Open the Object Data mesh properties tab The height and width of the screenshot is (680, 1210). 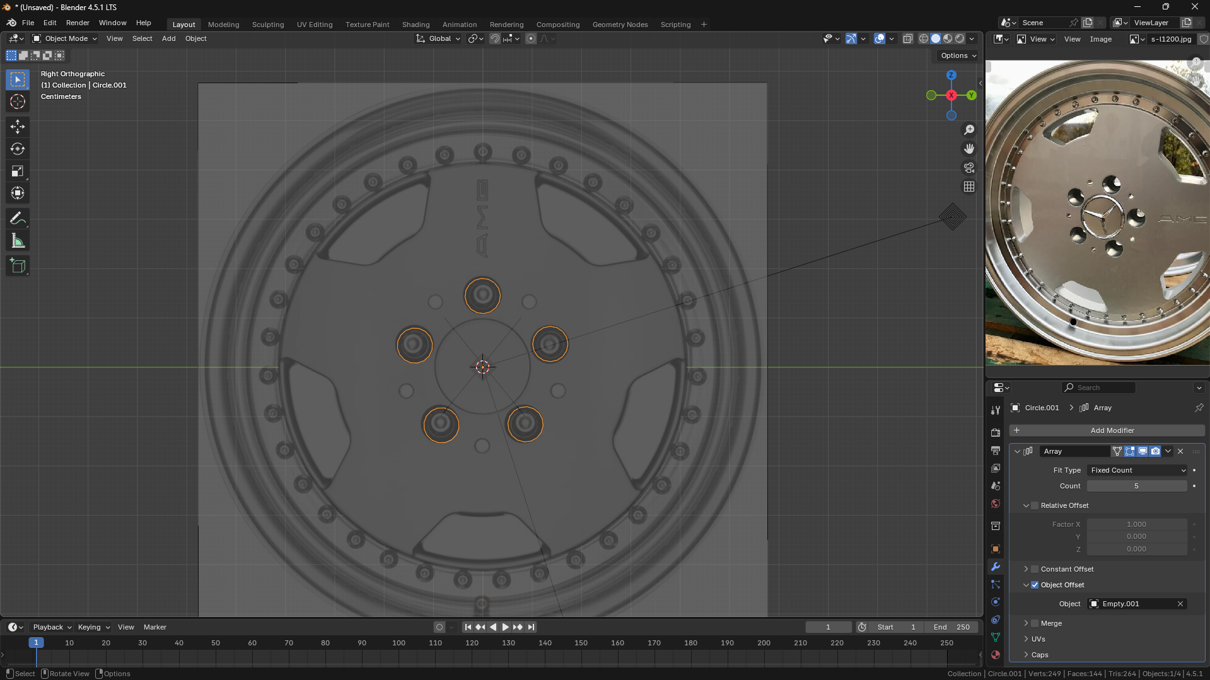pos(996,637)
